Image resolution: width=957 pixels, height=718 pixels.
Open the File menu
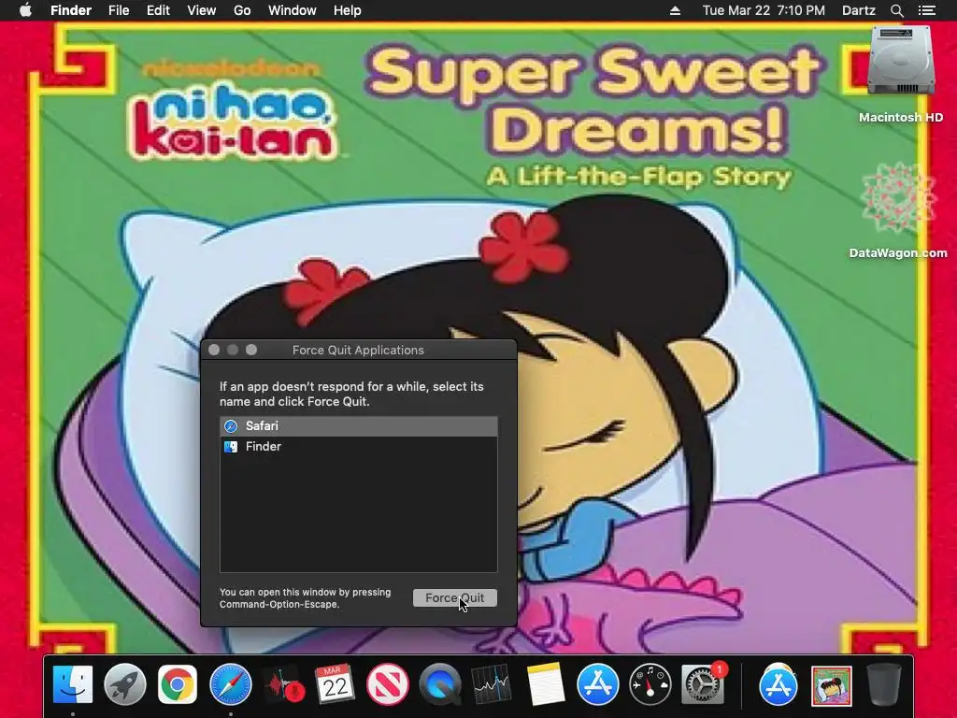coord(119,10)
